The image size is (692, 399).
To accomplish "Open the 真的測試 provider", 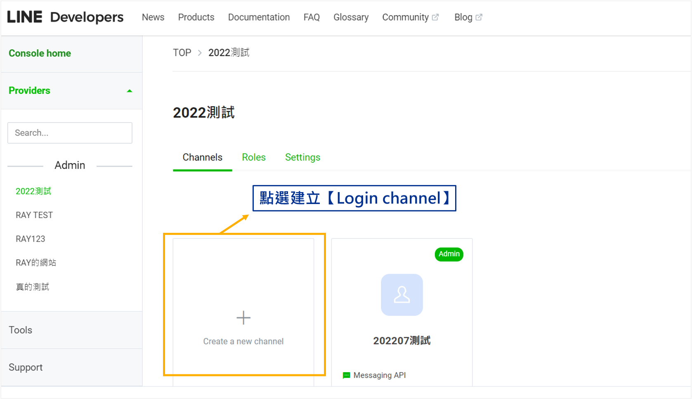I will click(x=33, y=286).
